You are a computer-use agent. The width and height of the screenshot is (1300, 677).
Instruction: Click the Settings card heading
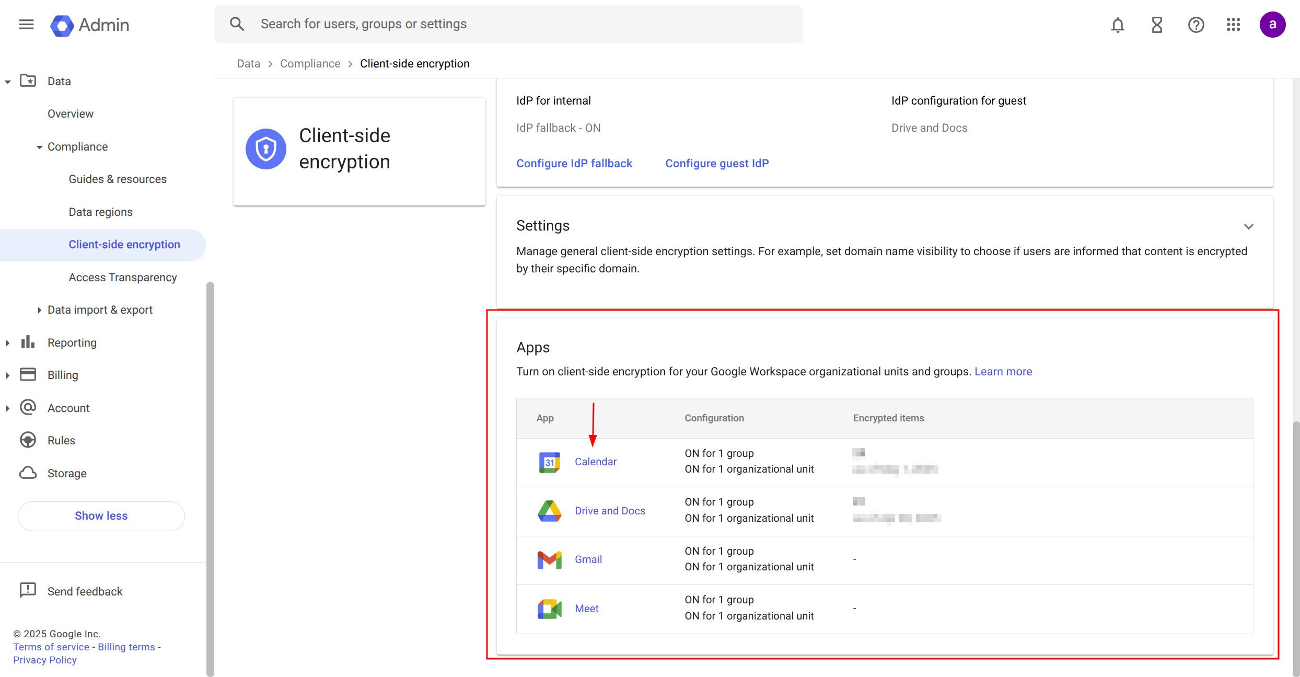543,225
